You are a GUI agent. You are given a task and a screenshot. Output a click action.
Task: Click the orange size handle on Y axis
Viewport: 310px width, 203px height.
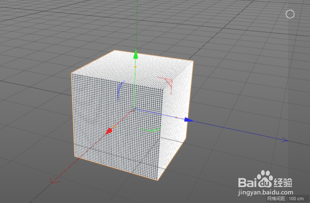[x=135, y=67]
